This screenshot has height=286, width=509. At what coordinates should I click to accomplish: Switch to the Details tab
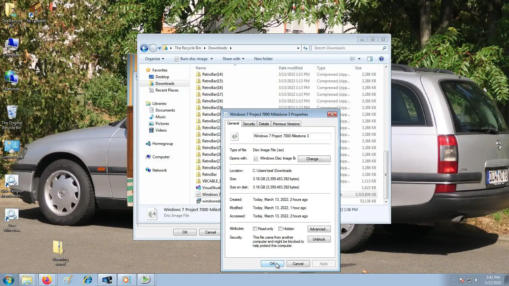[264, 124]
